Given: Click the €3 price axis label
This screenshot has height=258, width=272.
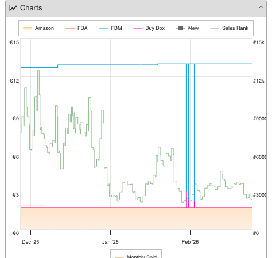Looking at the screenshot, I should (x=15, y=195).
